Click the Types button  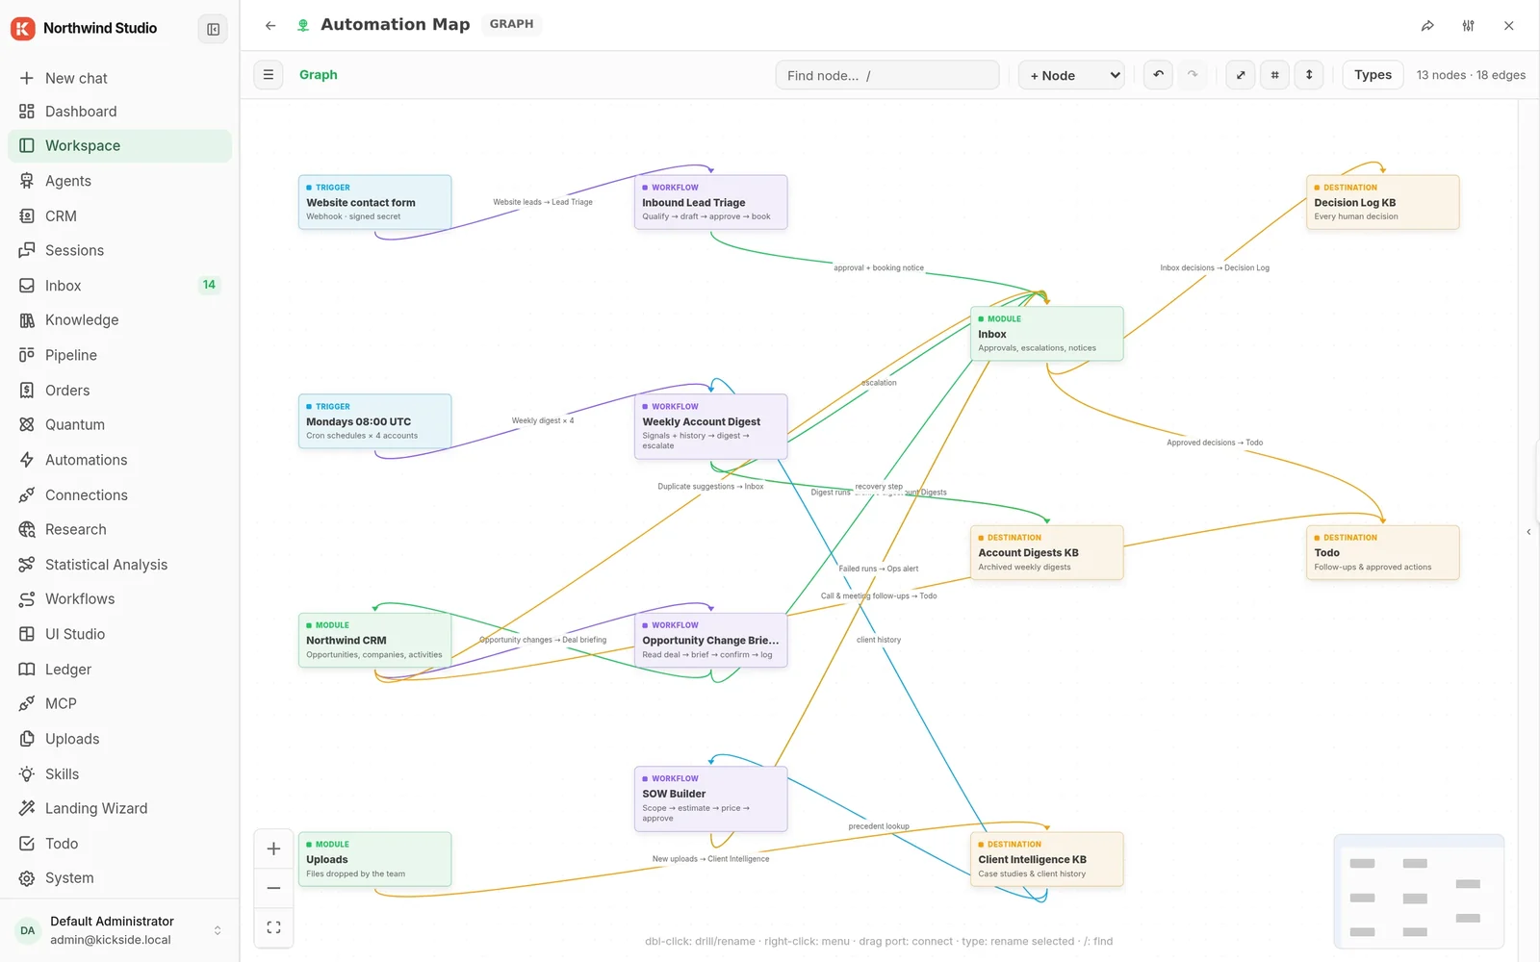point(1373,75)
